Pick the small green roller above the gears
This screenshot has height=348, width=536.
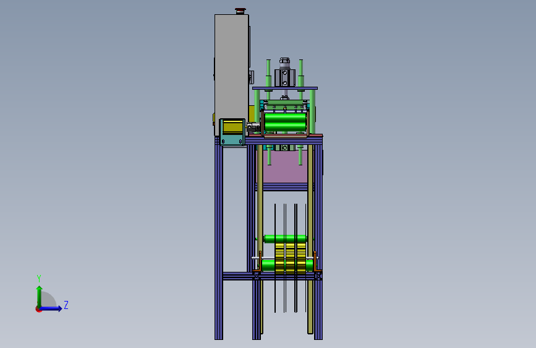[285, 239]
